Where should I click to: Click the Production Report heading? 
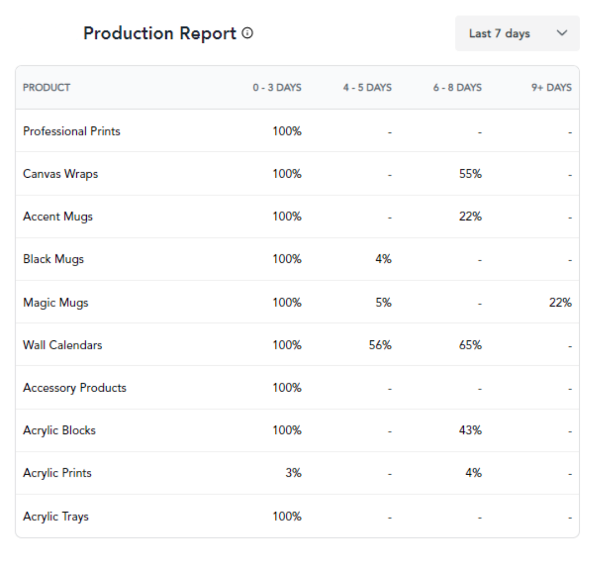click(159, 34)
